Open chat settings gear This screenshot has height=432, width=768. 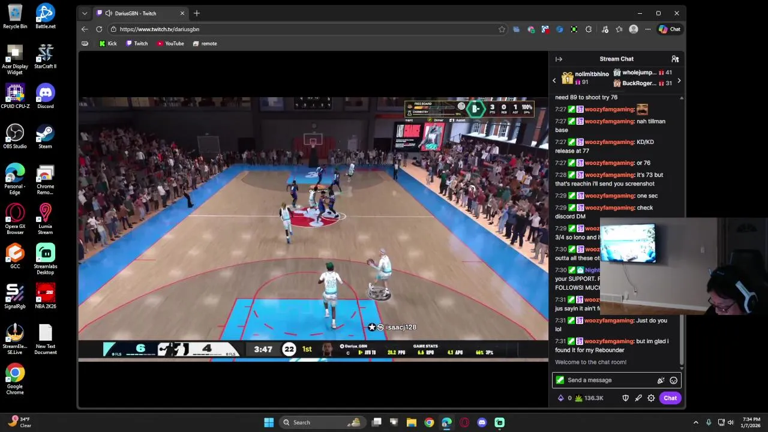point(651,398)
